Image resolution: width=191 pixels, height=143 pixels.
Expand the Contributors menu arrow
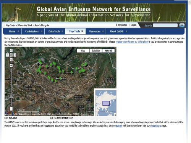point(42,31)
